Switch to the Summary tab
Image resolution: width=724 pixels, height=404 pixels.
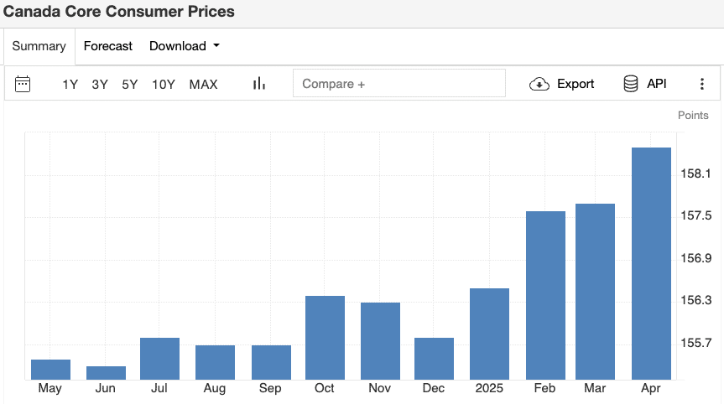pyautogui.click(x=39, y=46)
